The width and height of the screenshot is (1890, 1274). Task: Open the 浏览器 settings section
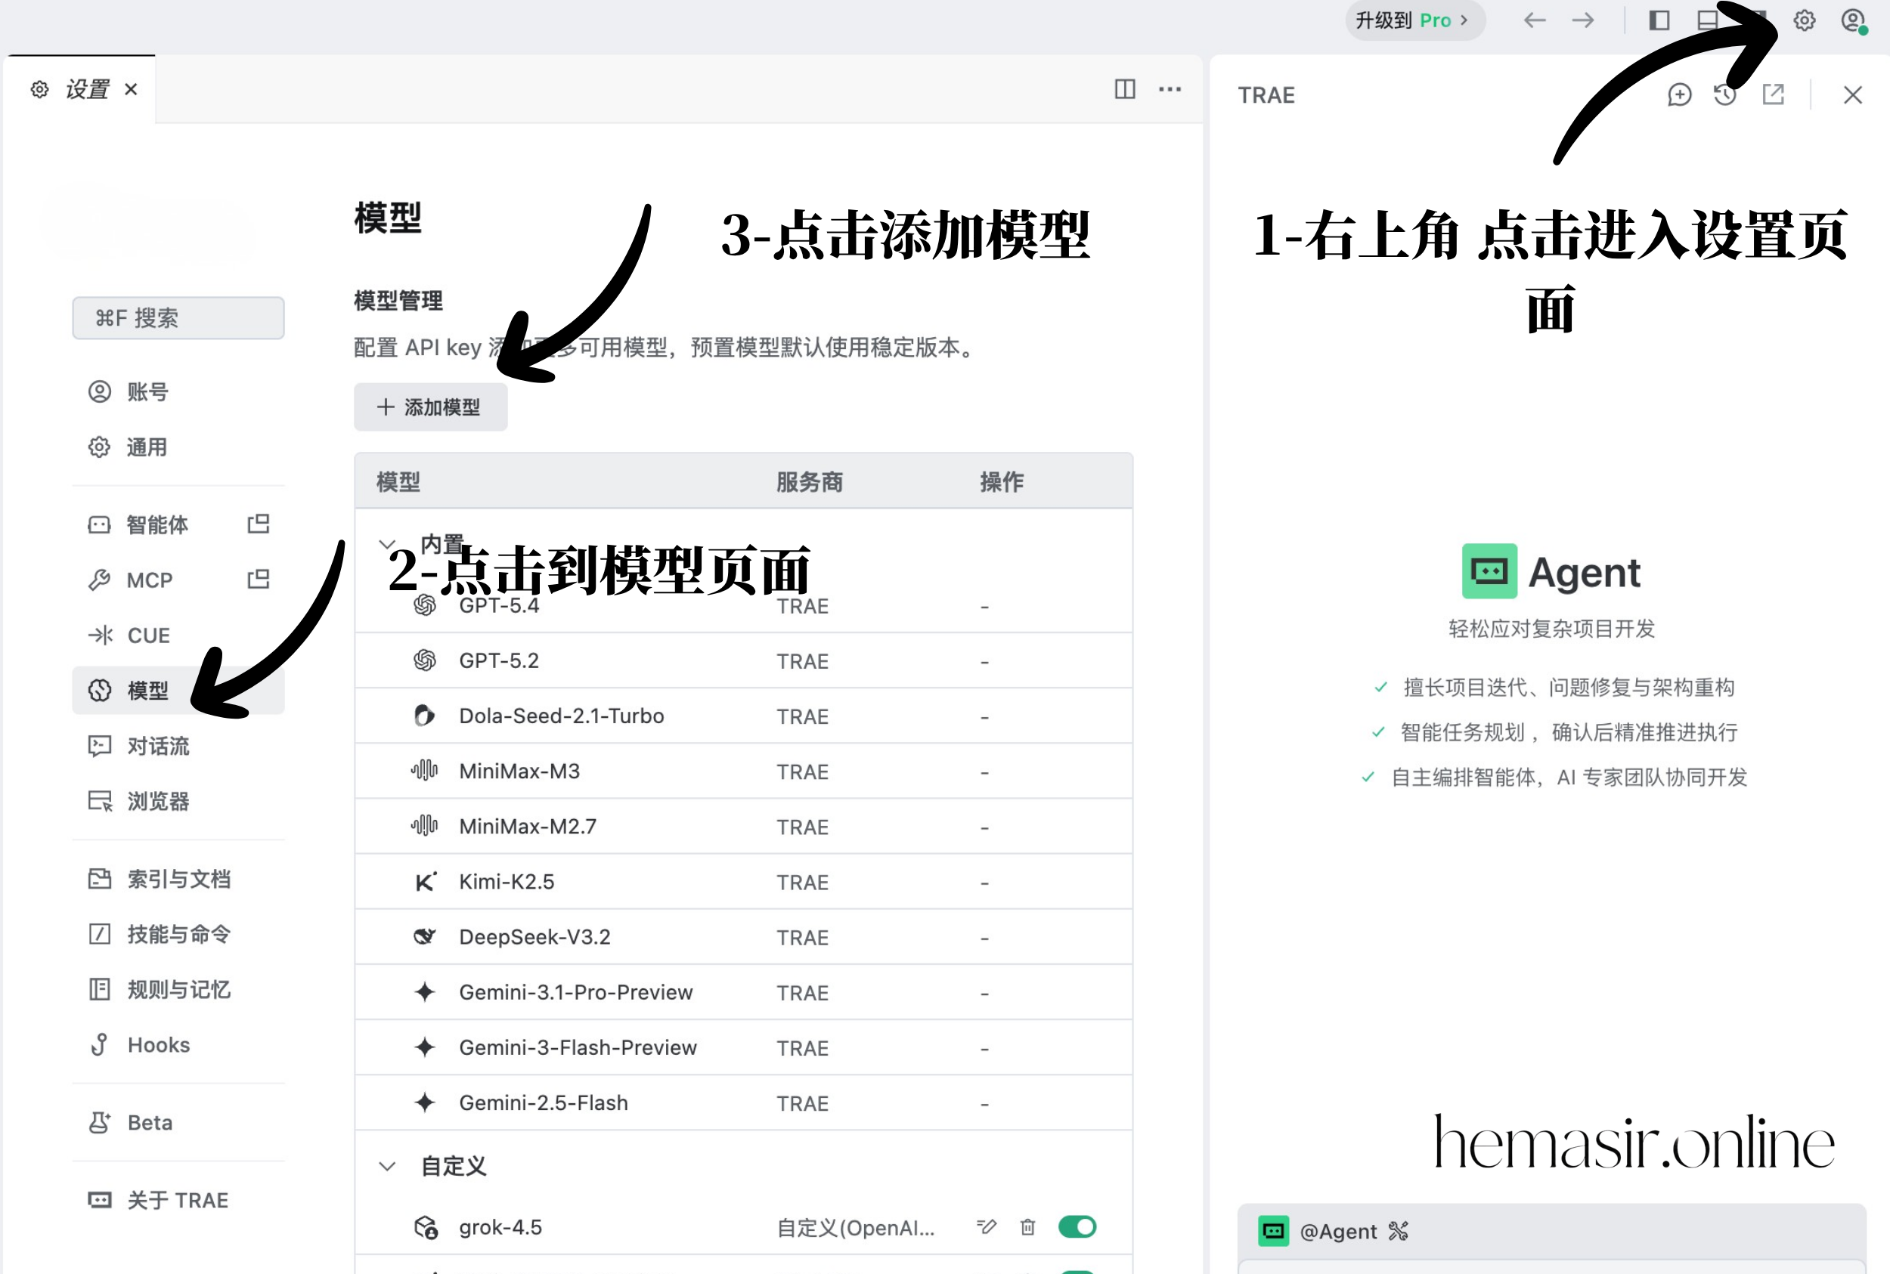click(178, 801)
